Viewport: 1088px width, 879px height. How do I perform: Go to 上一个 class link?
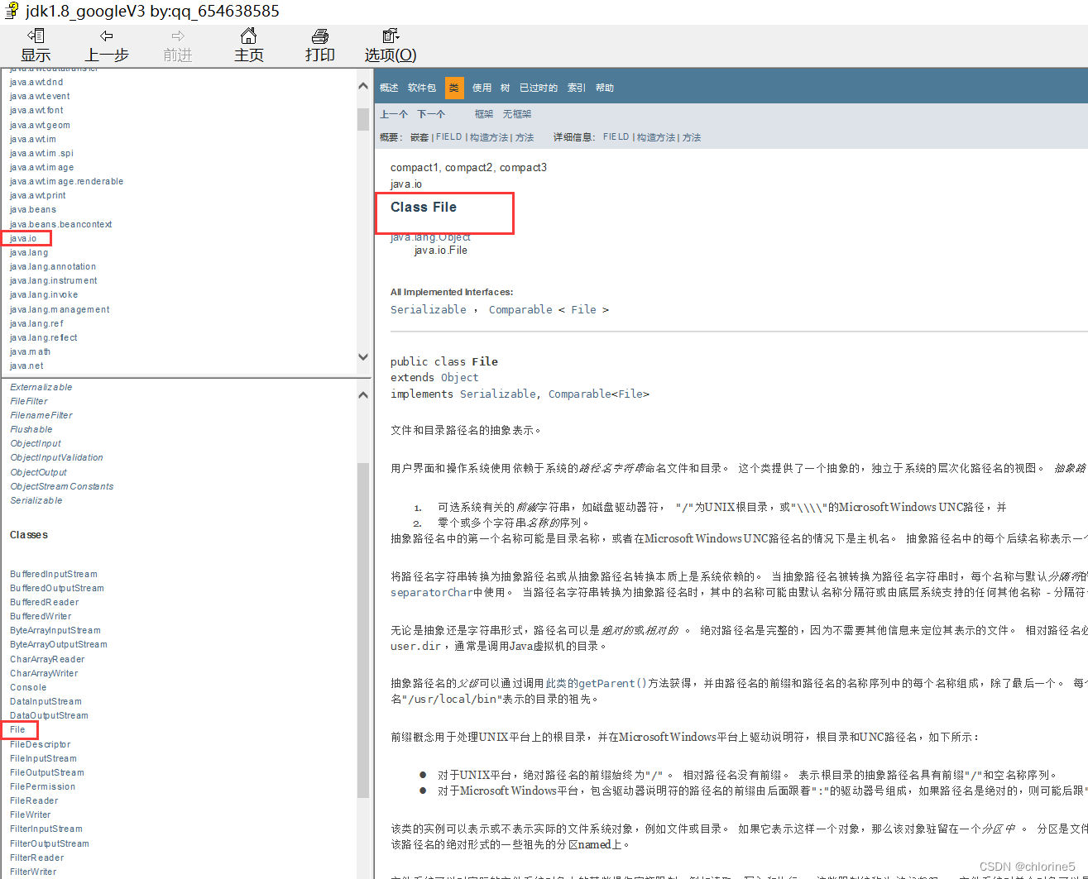[x=394, y=114]
